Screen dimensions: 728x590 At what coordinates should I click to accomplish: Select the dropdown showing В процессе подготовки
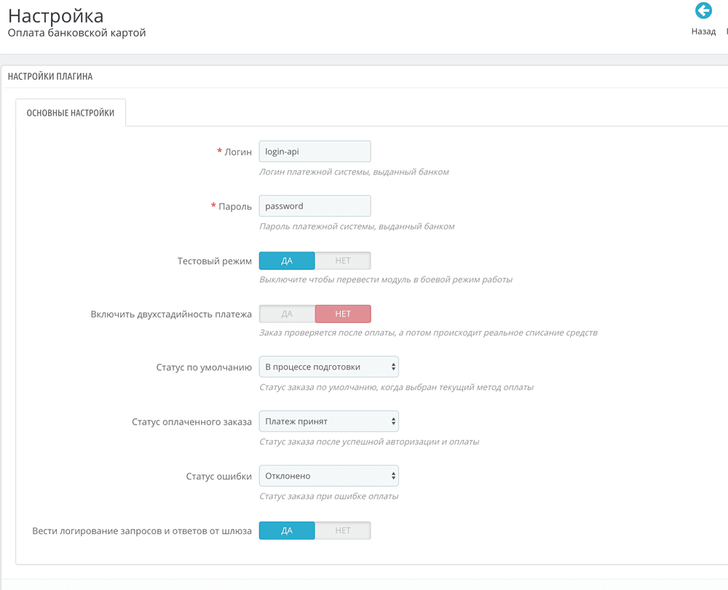tap(328, 366)
